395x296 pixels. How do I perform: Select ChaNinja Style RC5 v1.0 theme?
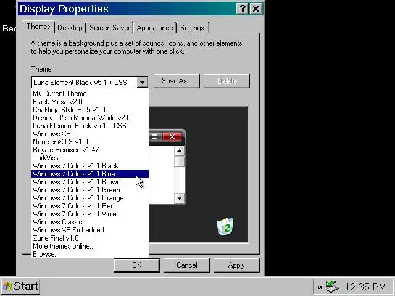tap(90, 110)
